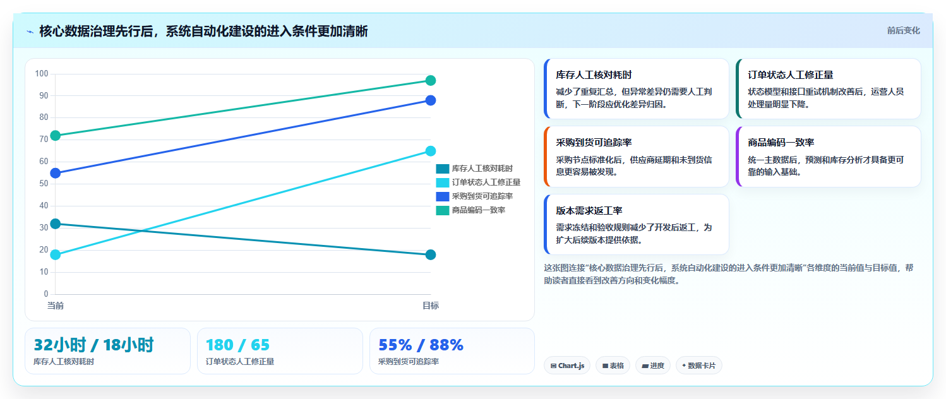Click the icon inside the Chart.js tag
The width and height of the screenshot is (946, 399).
[553, 366]
